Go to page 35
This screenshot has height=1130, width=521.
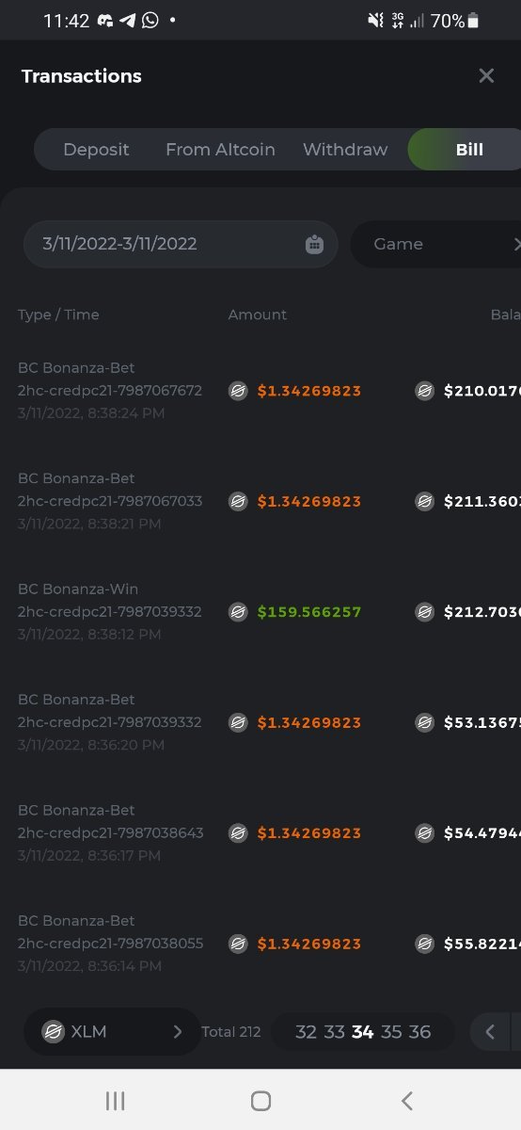(x=391, y=1032)
